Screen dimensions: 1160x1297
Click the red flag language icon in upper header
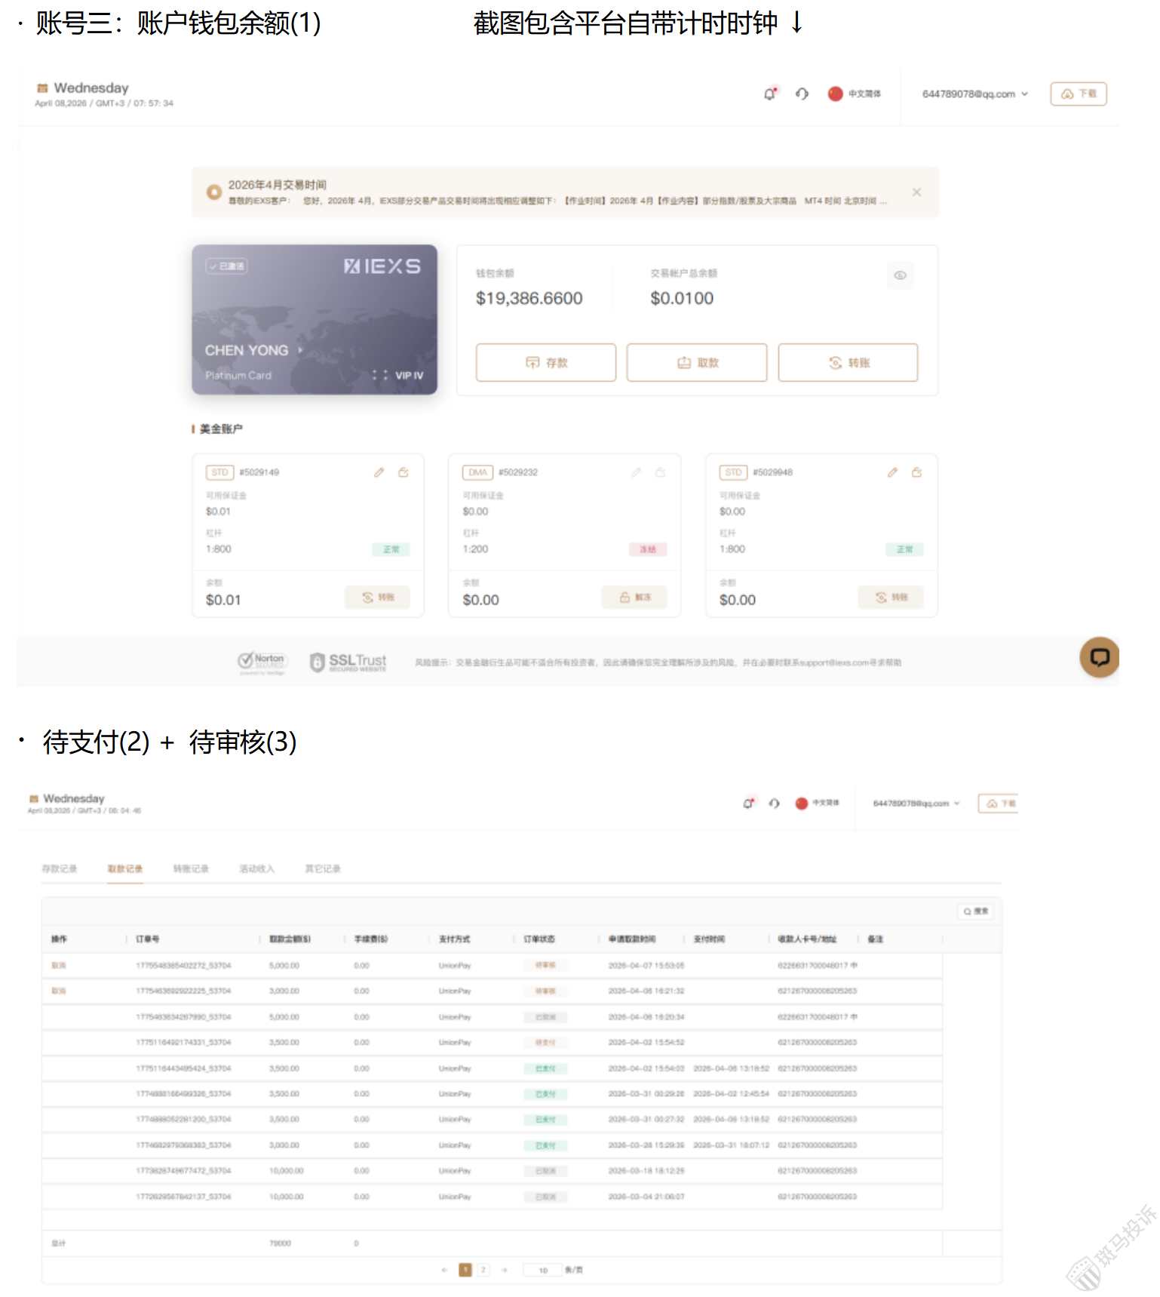point(835,94)
